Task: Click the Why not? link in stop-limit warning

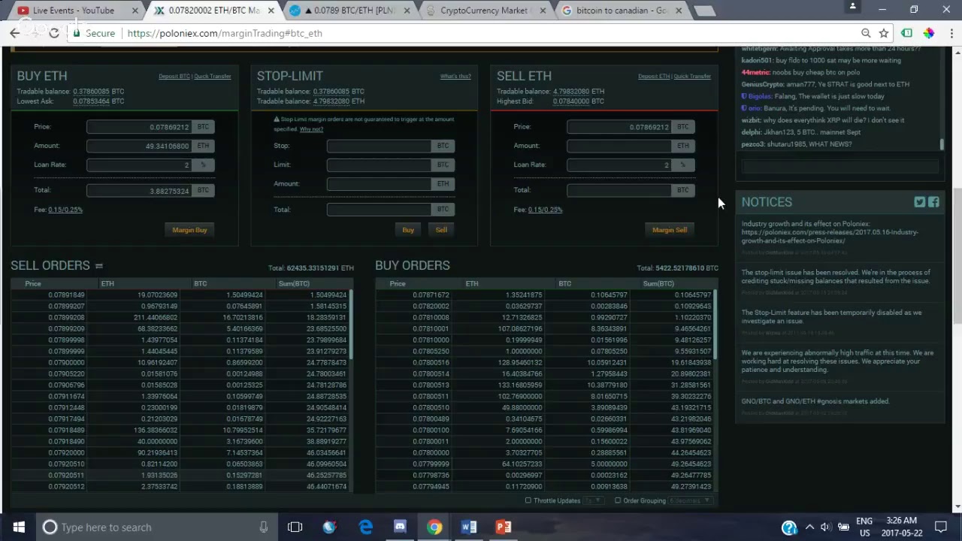Action: [x=311, y=129]
